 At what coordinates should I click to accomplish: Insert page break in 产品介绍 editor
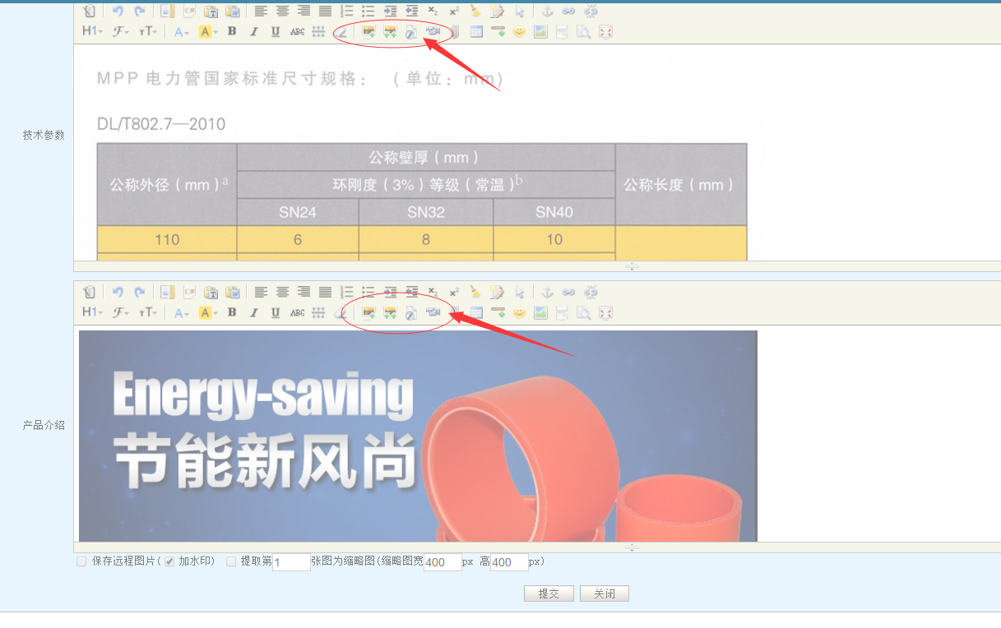tap(562, 312)
